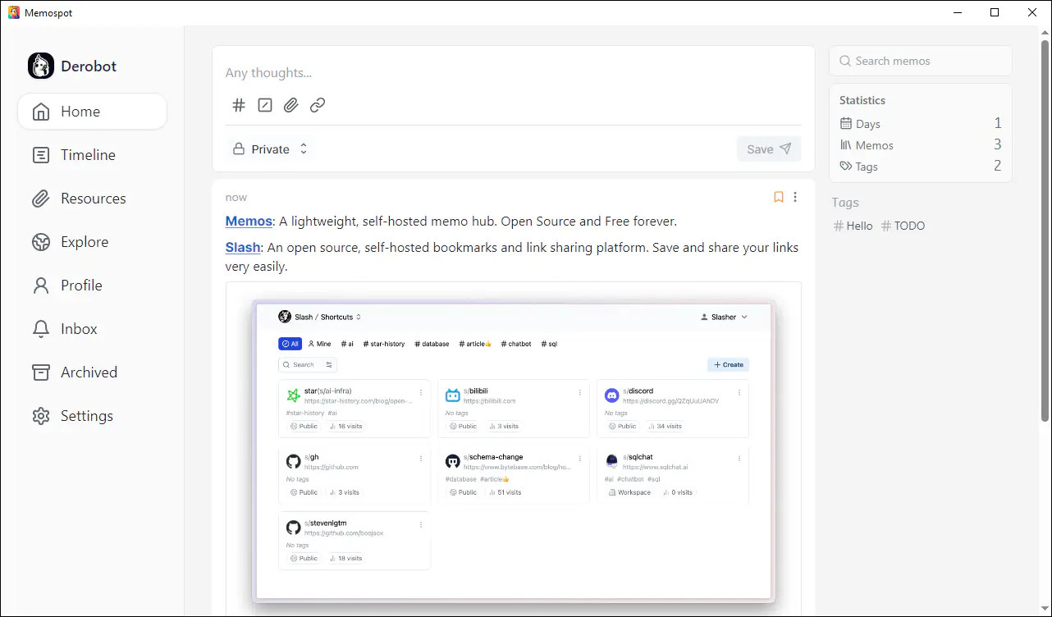Screen dimensions: 1052x617
Task: Open the Private visibility dropdown
Action: (x=270, y=149)
